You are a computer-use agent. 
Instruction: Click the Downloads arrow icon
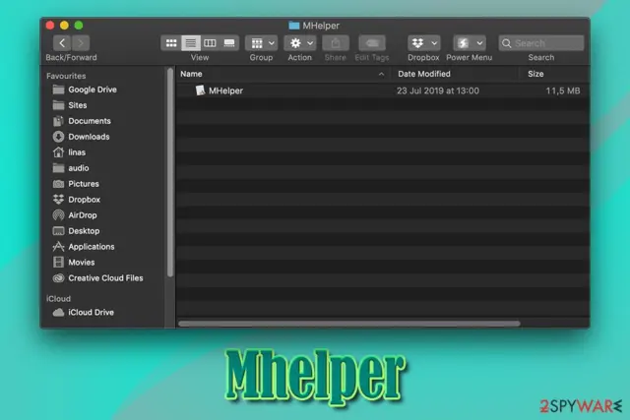tap(58, 137)
